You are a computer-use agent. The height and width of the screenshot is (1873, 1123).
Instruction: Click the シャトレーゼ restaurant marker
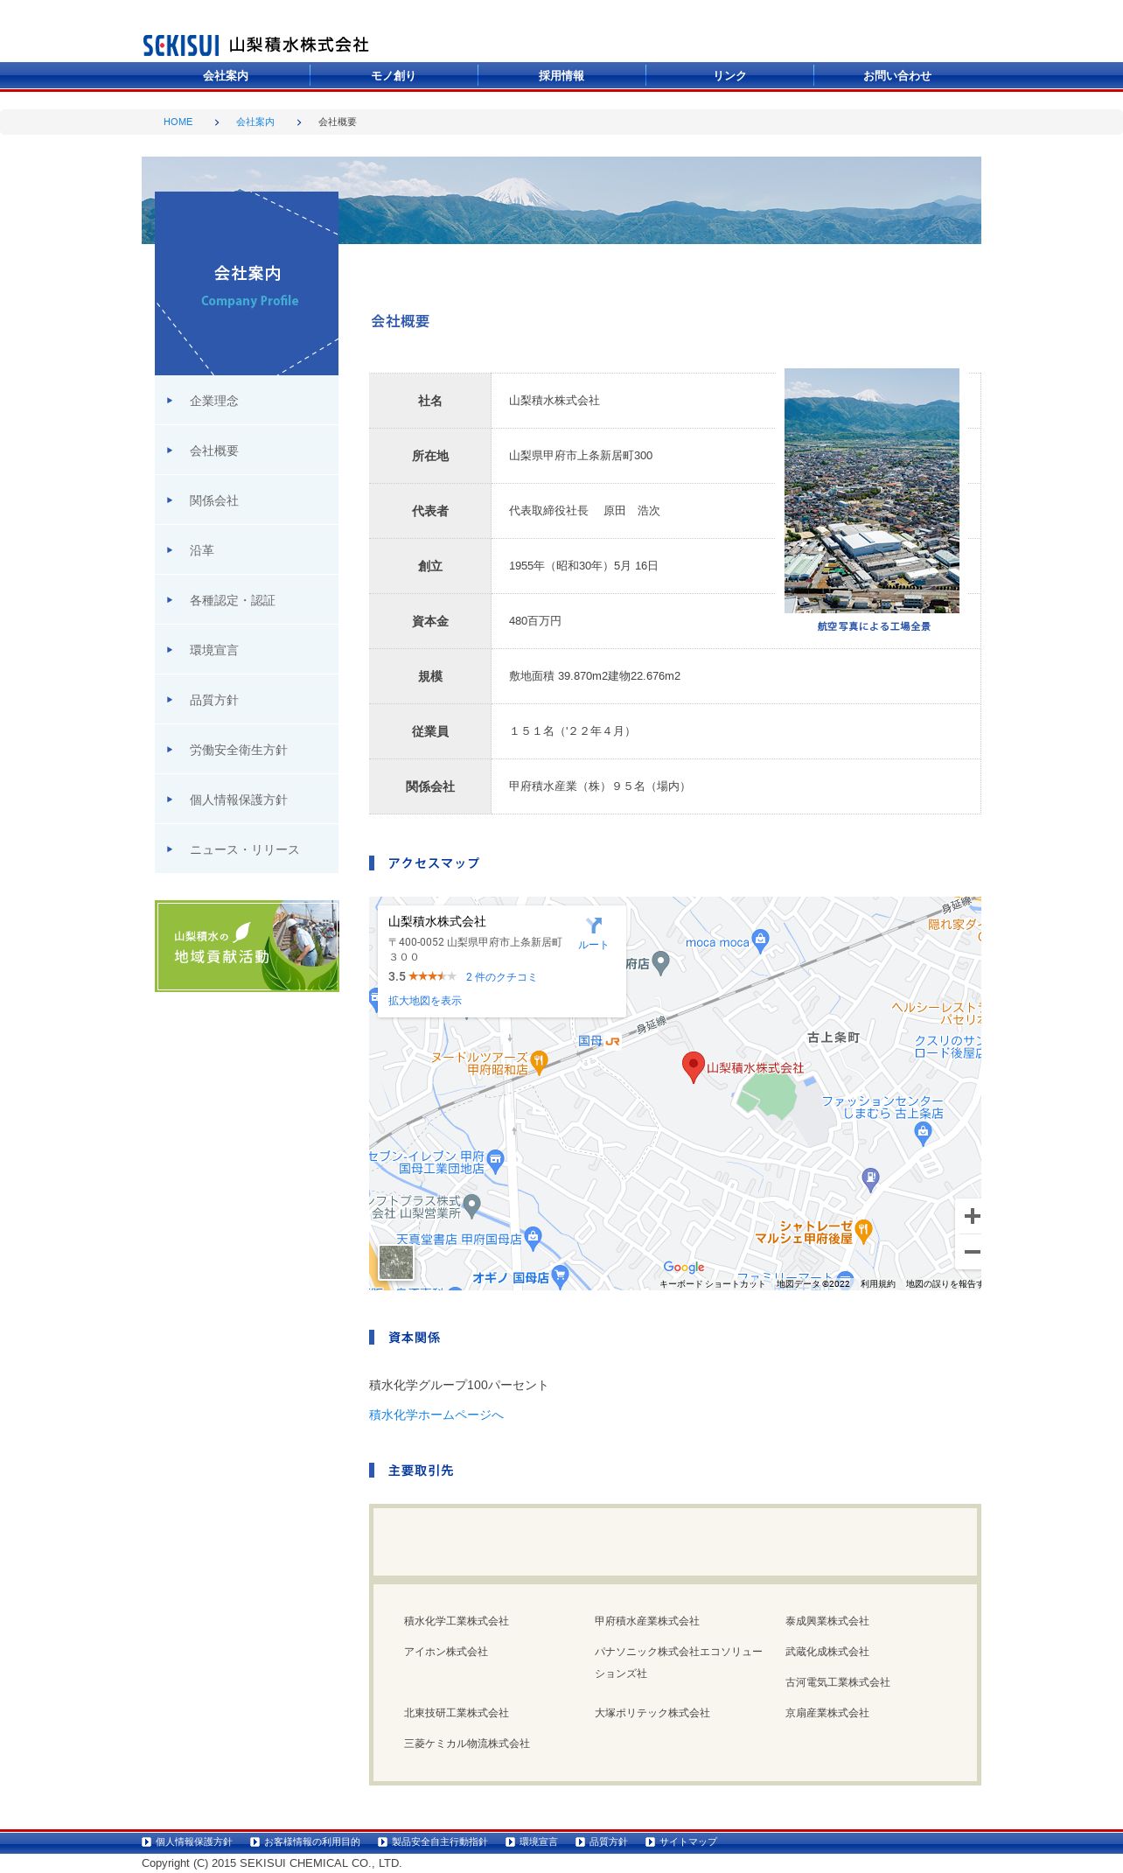(863, 1231)
